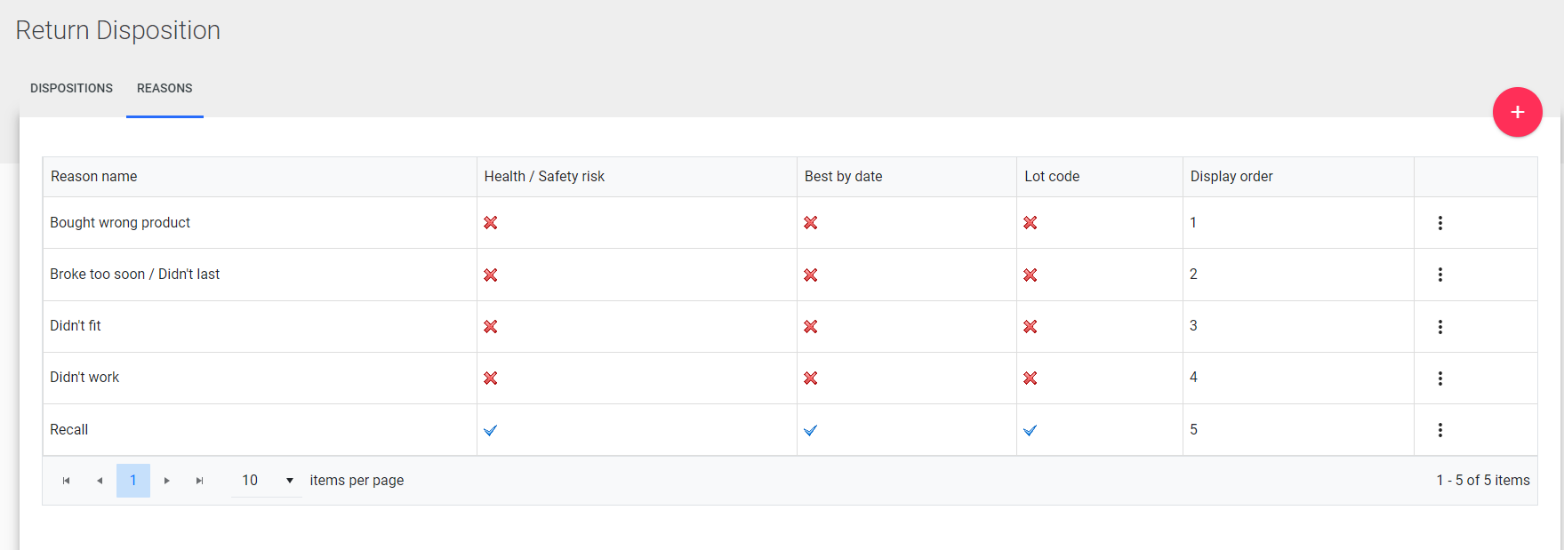The height and width of the screenshot is (550, 1564).
Task: Click the 'items per page' label
Action: click(x=357, y=481)
